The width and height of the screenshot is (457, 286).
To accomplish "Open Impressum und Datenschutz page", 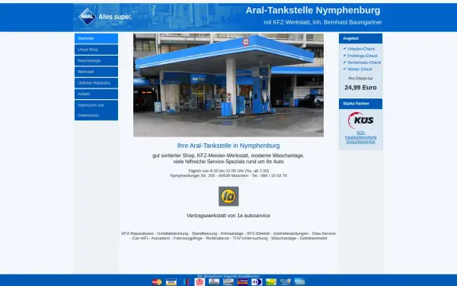I will (96, 110).
